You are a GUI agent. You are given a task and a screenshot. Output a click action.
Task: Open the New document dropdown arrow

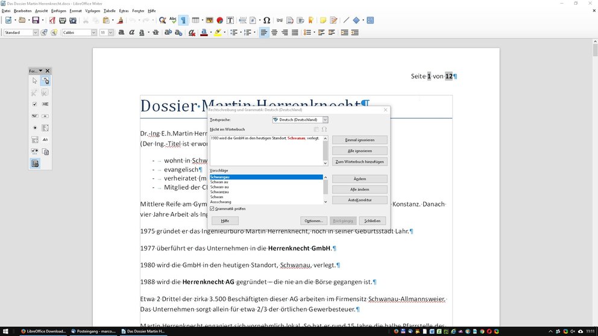(x=15, y=20)
